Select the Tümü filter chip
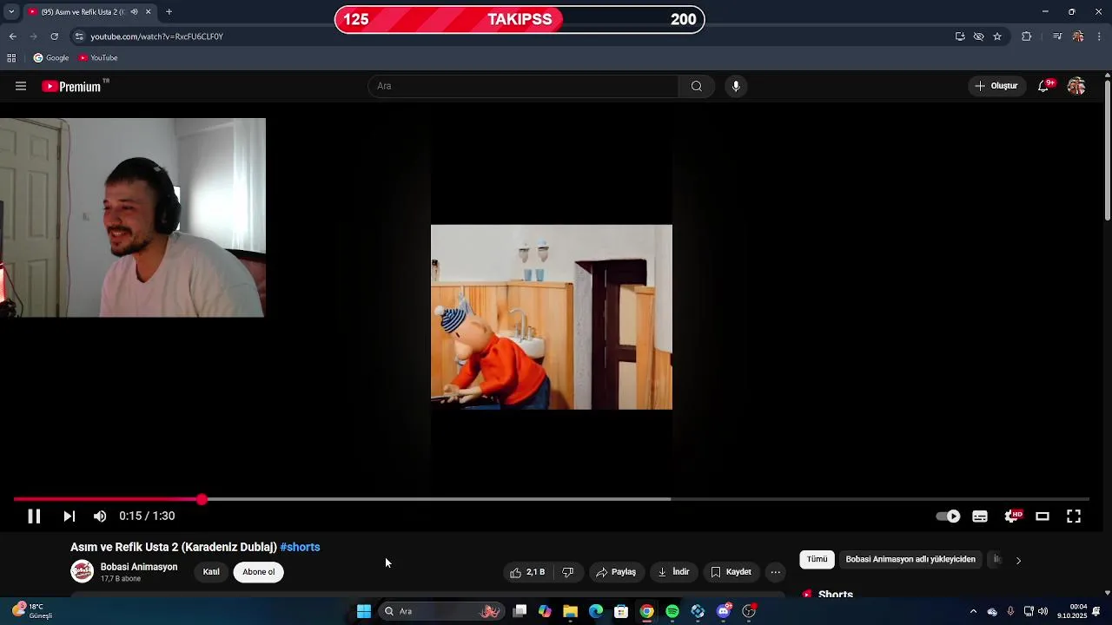 click(817, 560)
